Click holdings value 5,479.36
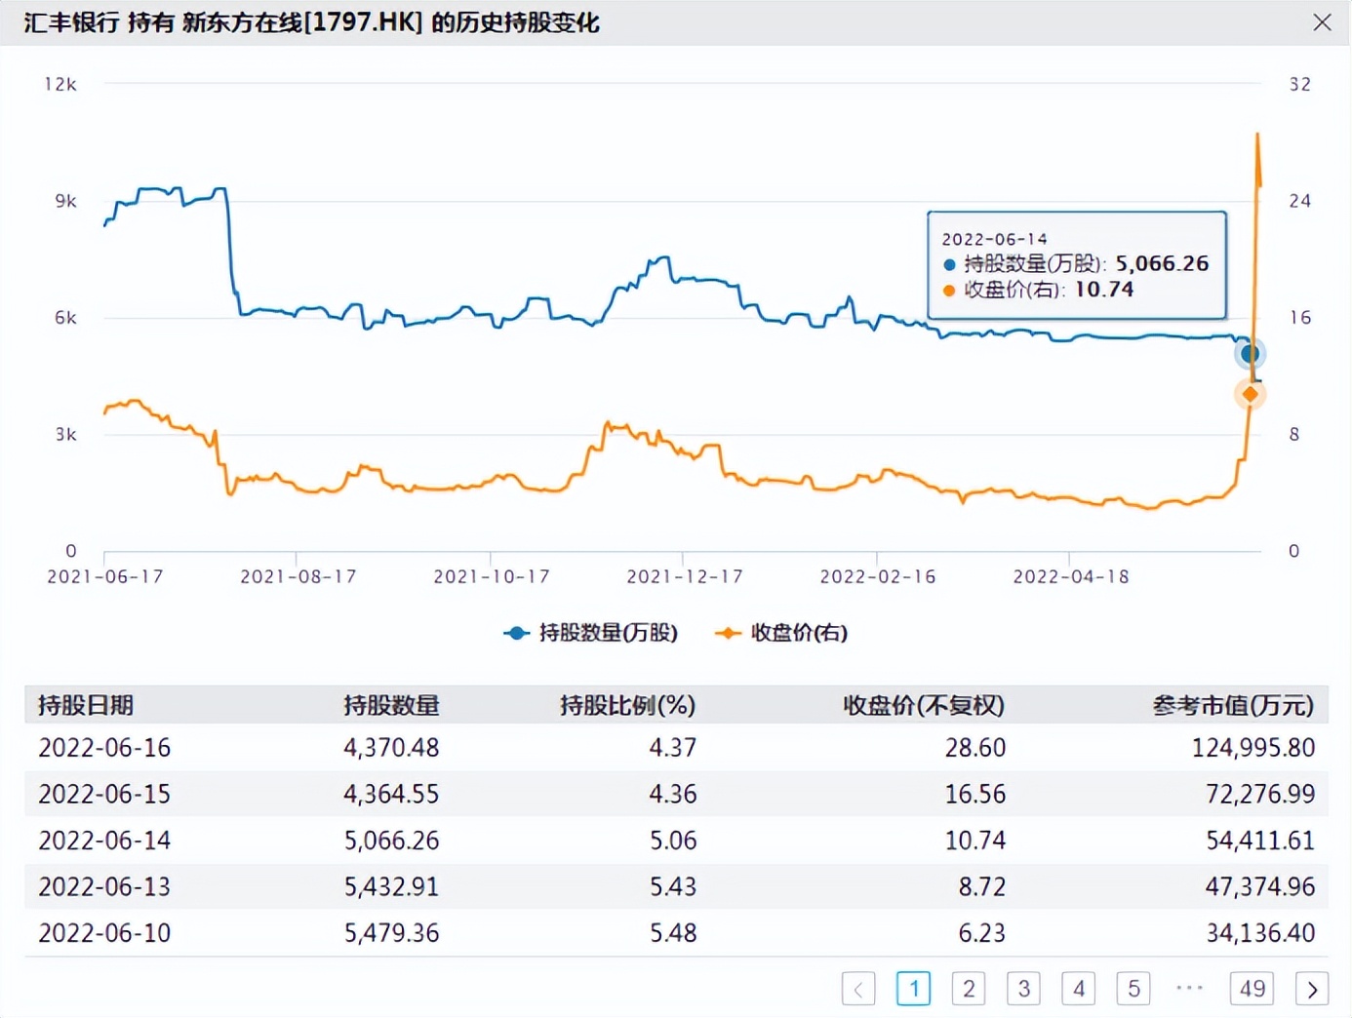 click(391, 933)
